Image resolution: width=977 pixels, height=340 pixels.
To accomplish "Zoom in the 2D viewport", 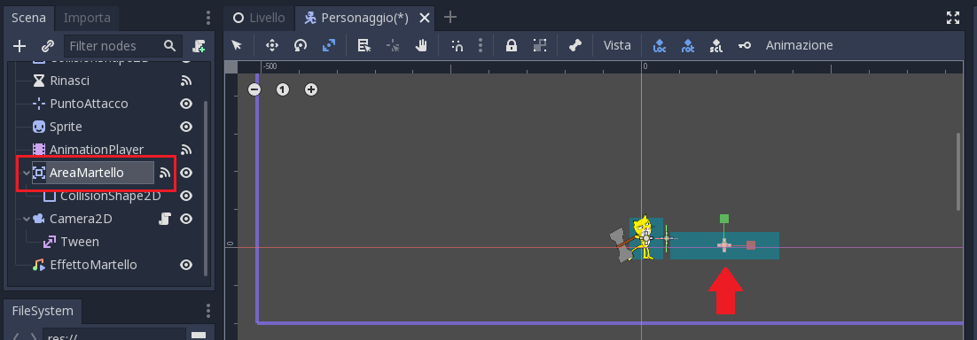I will tap(311, 89).
